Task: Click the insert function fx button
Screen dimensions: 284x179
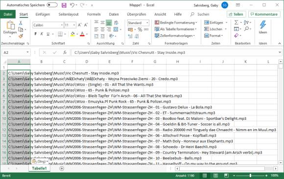Action: click(x=65, y=52)
